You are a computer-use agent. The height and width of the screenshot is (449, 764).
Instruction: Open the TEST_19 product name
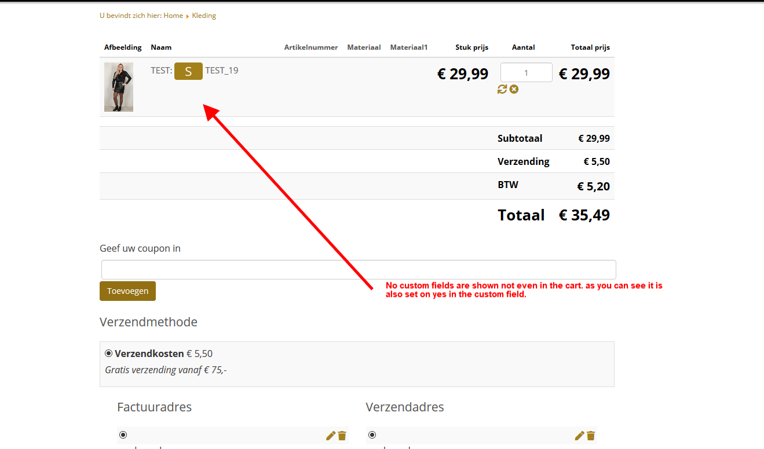pos(222,71)
